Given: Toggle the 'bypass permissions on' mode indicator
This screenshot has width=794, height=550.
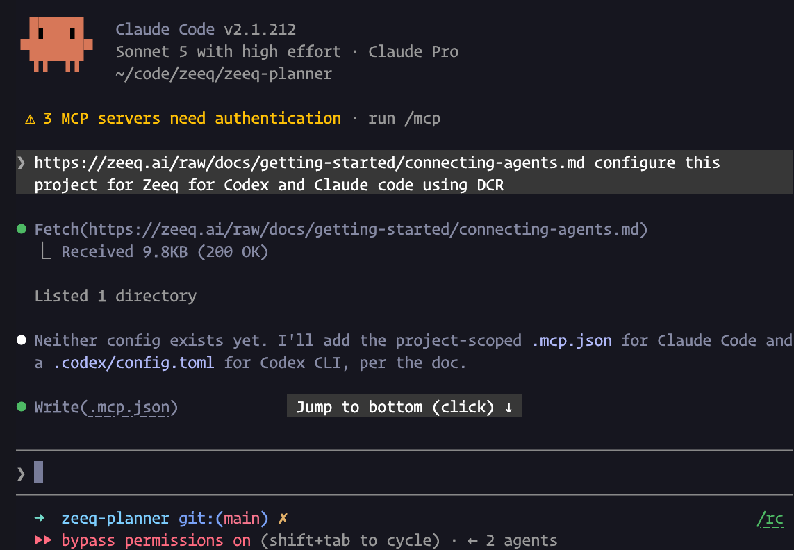Looking at the screenshot, I should [x=156, y=540].
